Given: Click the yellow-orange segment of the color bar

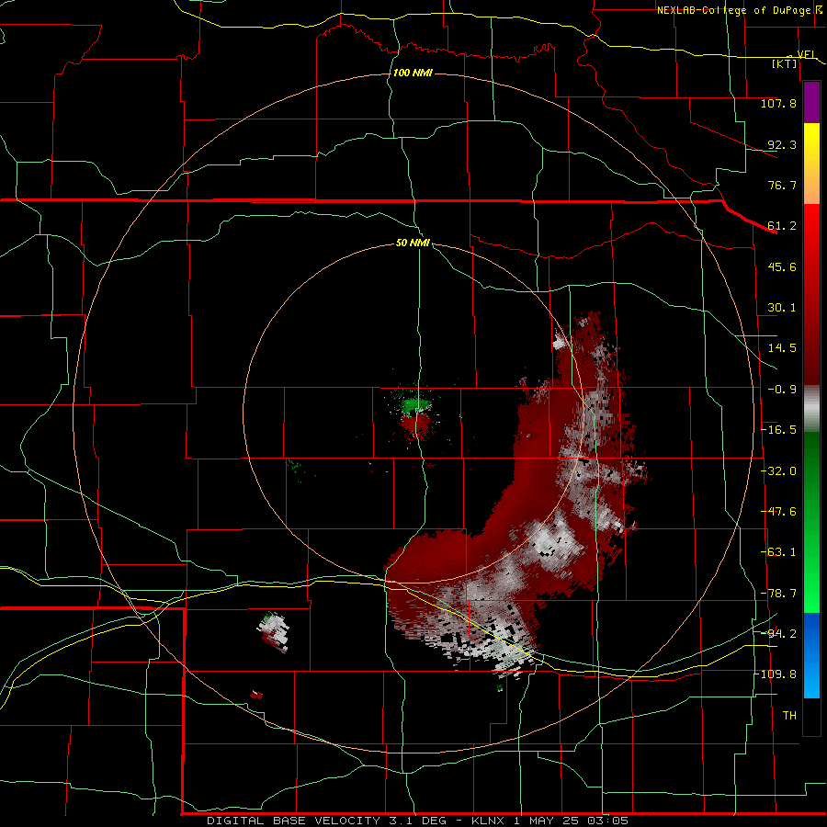Looking at the screenshot, I should pos(811,164).
